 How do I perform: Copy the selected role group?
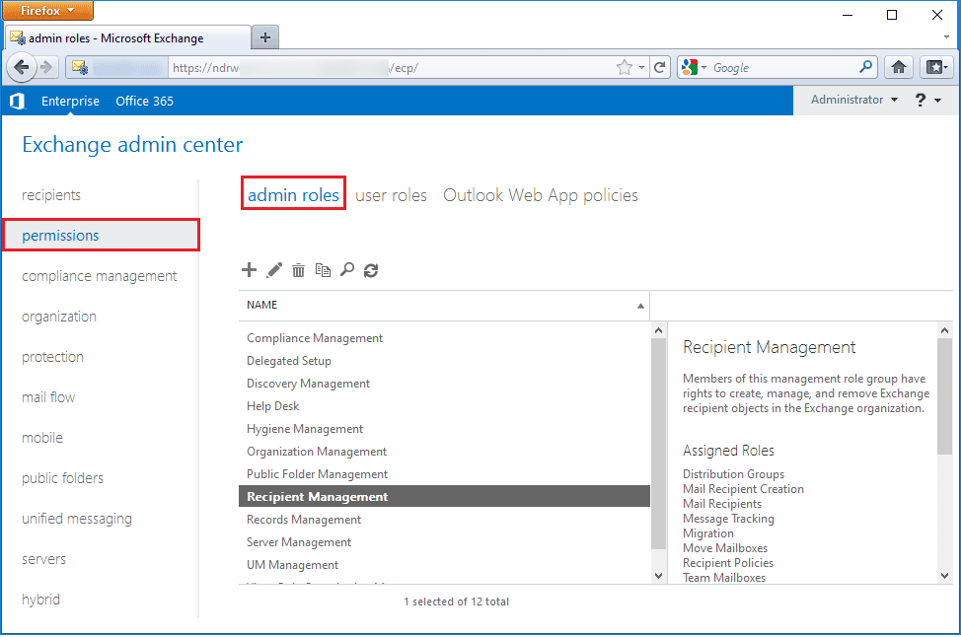[x=323, y=270]
